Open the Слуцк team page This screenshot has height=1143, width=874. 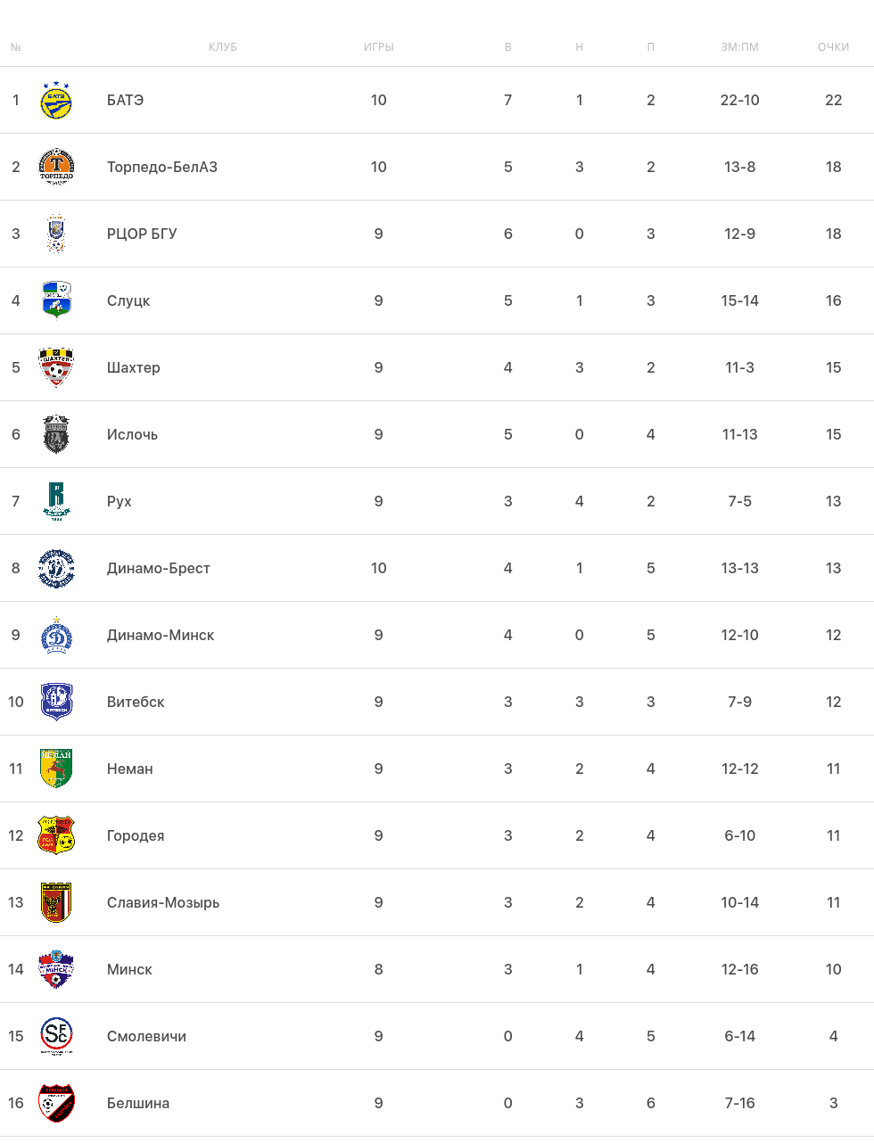pyautogui.click(x=128, y=300)
